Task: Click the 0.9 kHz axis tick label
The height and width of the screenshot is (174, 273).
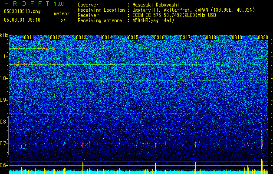Action: coord(3,100)
